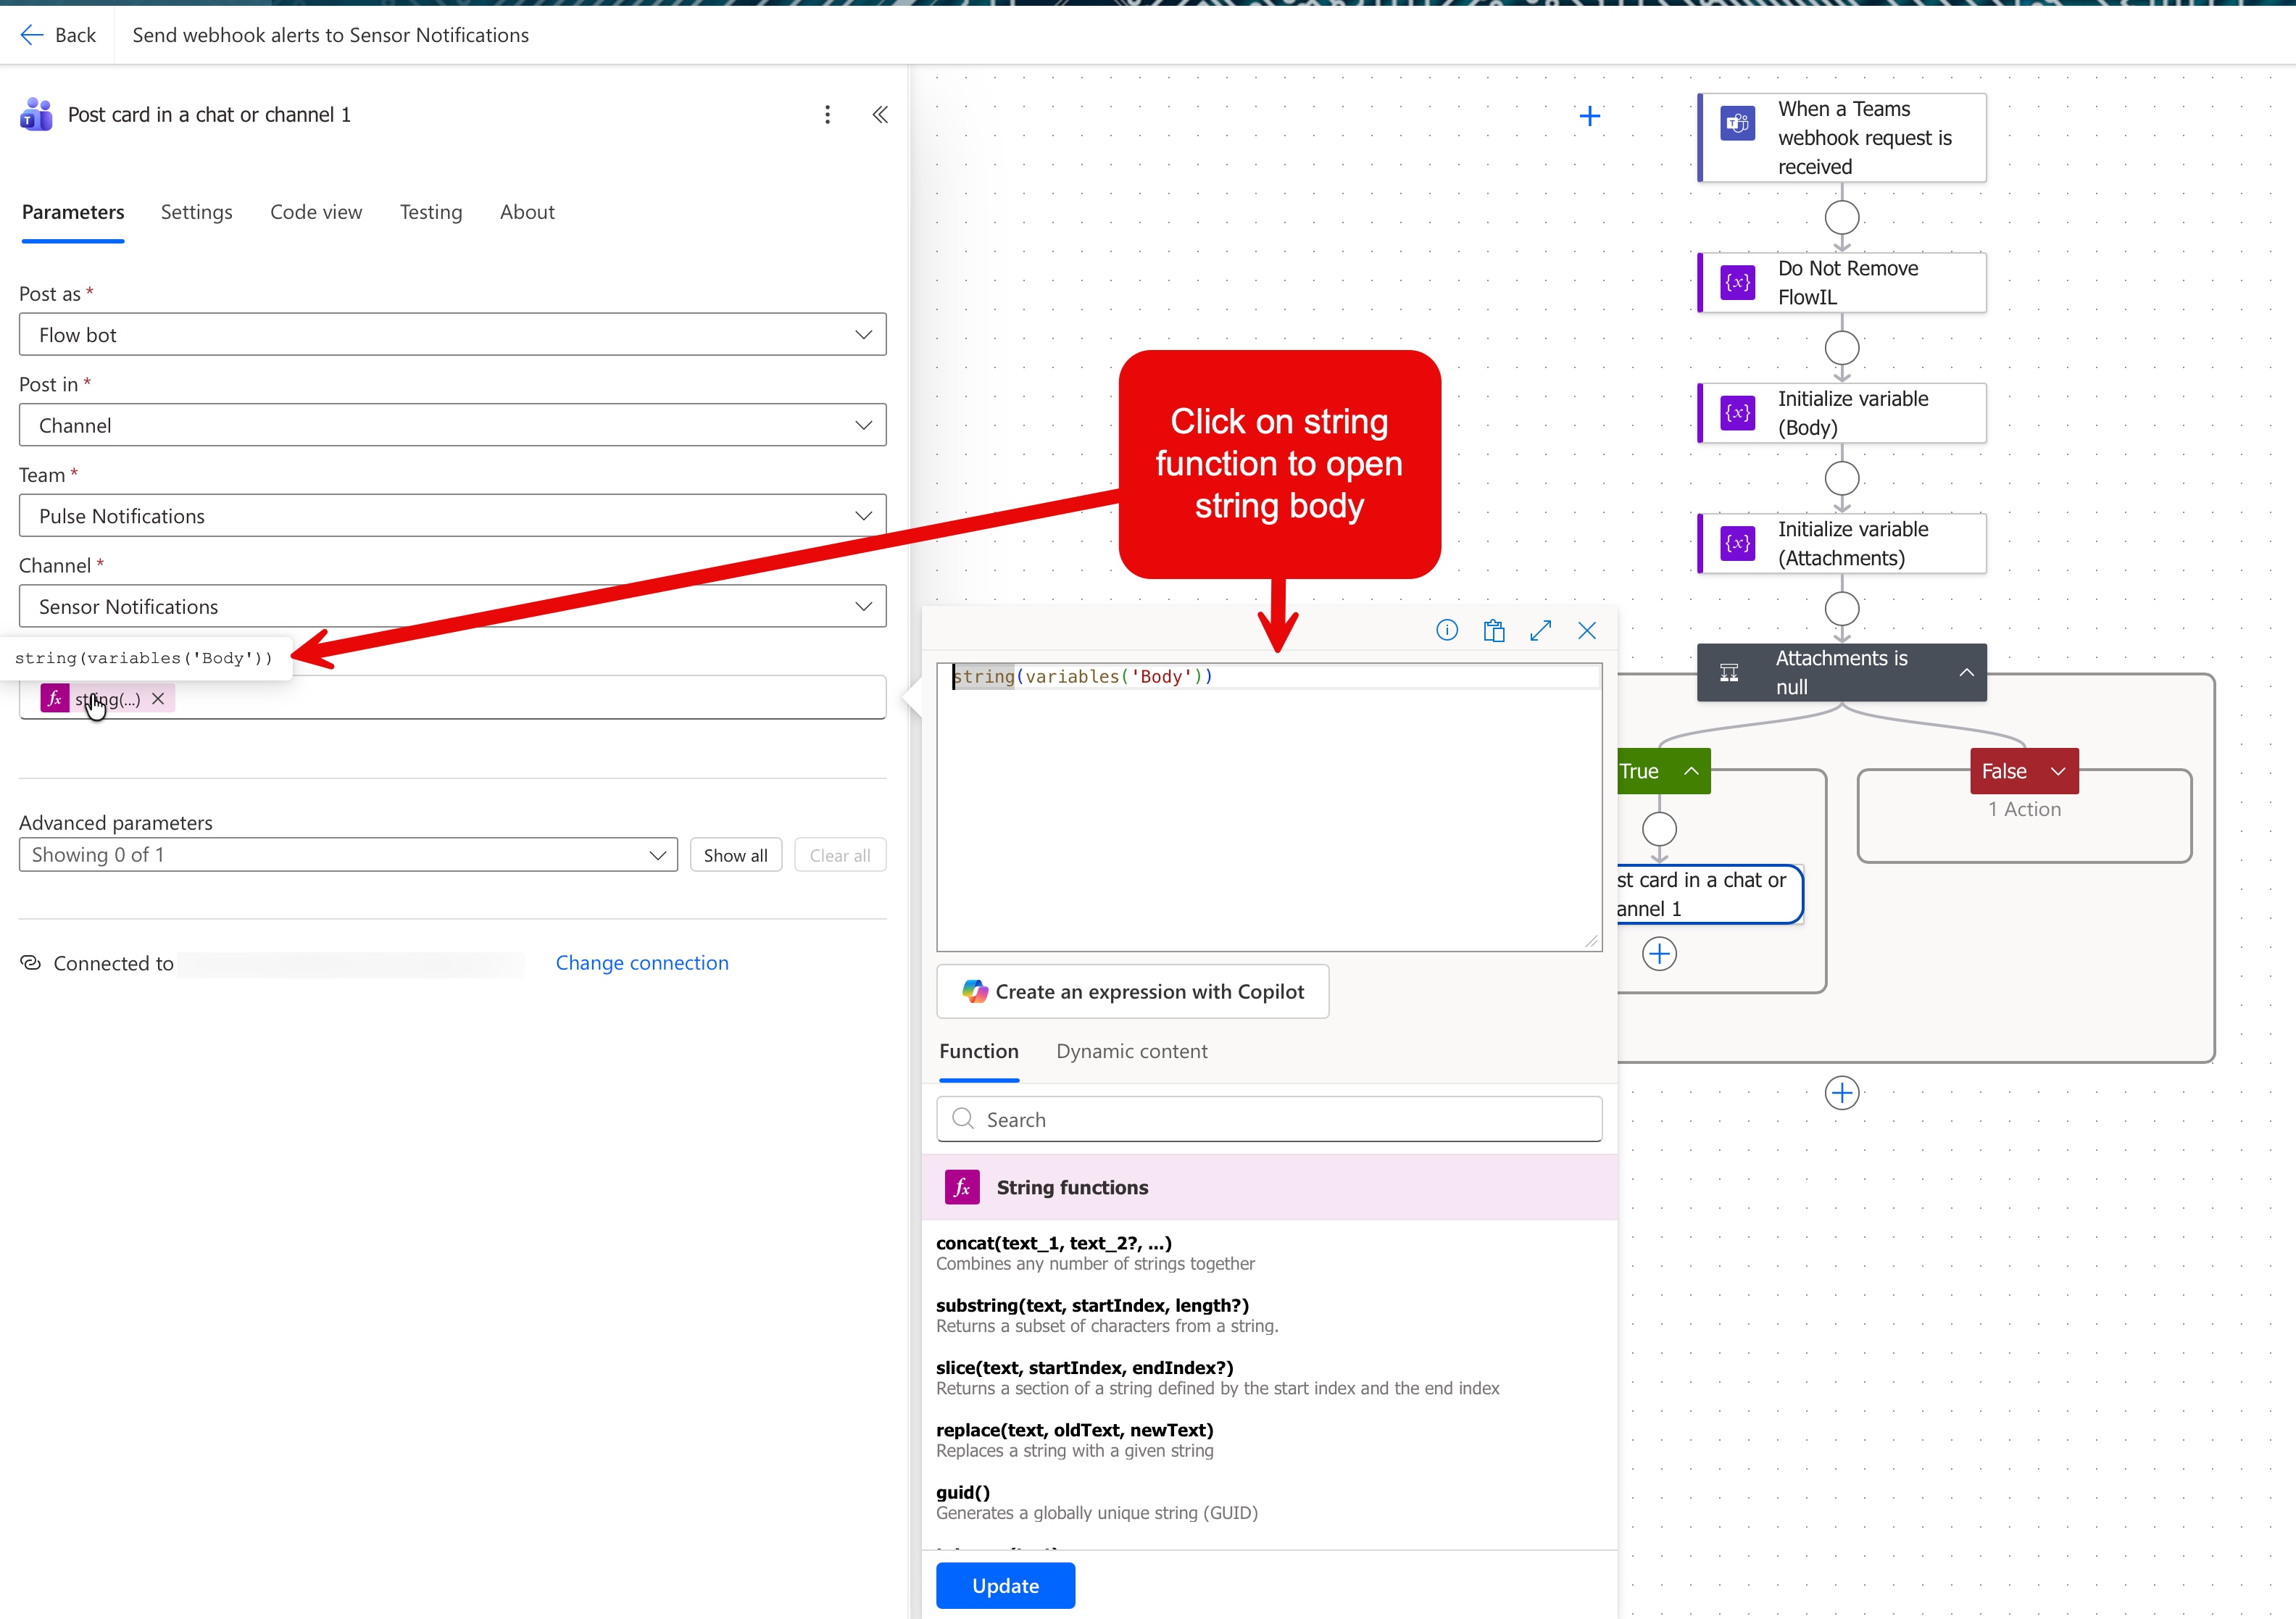Click inside the expression text area
The image size is (2296, 1619).
pyautogui.click(x=1269, y=807)
